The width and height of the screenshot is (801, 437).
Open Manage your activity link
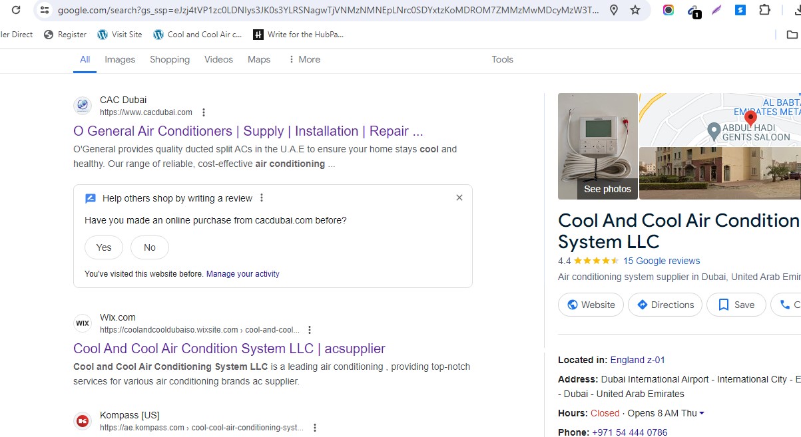[x=243, y=274]
